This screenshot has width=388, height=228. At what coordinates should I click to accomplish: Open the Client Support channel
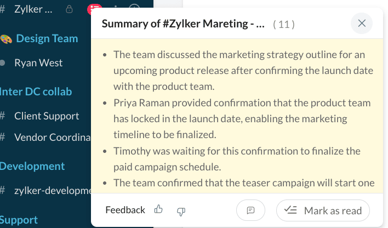coord(47,116)
